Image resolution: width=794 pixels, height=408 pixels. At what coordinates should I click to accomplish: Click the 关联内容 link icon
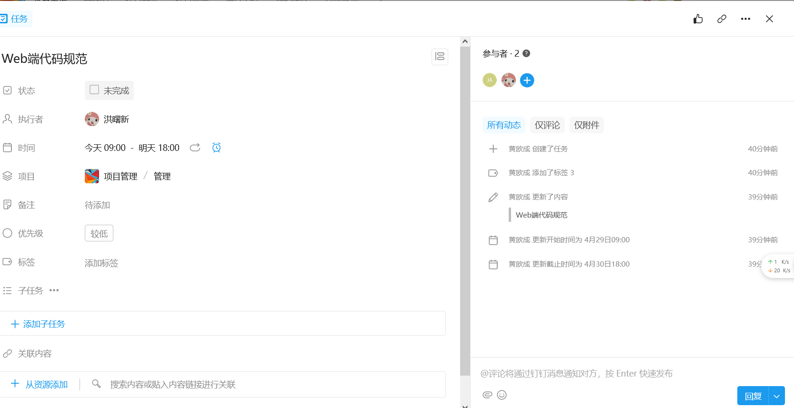[7, 353]
